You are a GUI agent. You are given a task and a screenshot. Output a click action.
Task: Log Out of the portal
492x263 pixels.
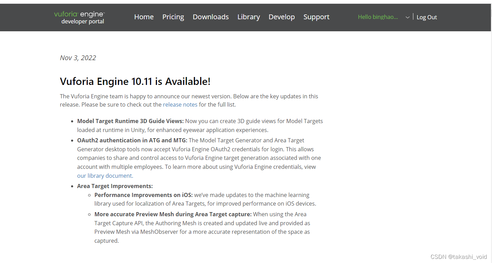[427, 17]
